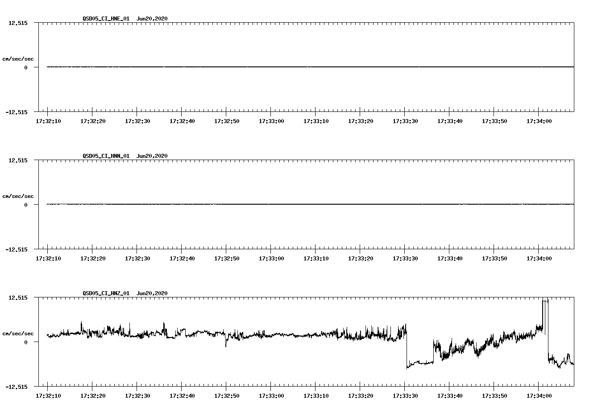Viewport: 606px width, 412px height.
Task: Choose time label 17:33:10 under HNZ plot
Action: (316, 396)
